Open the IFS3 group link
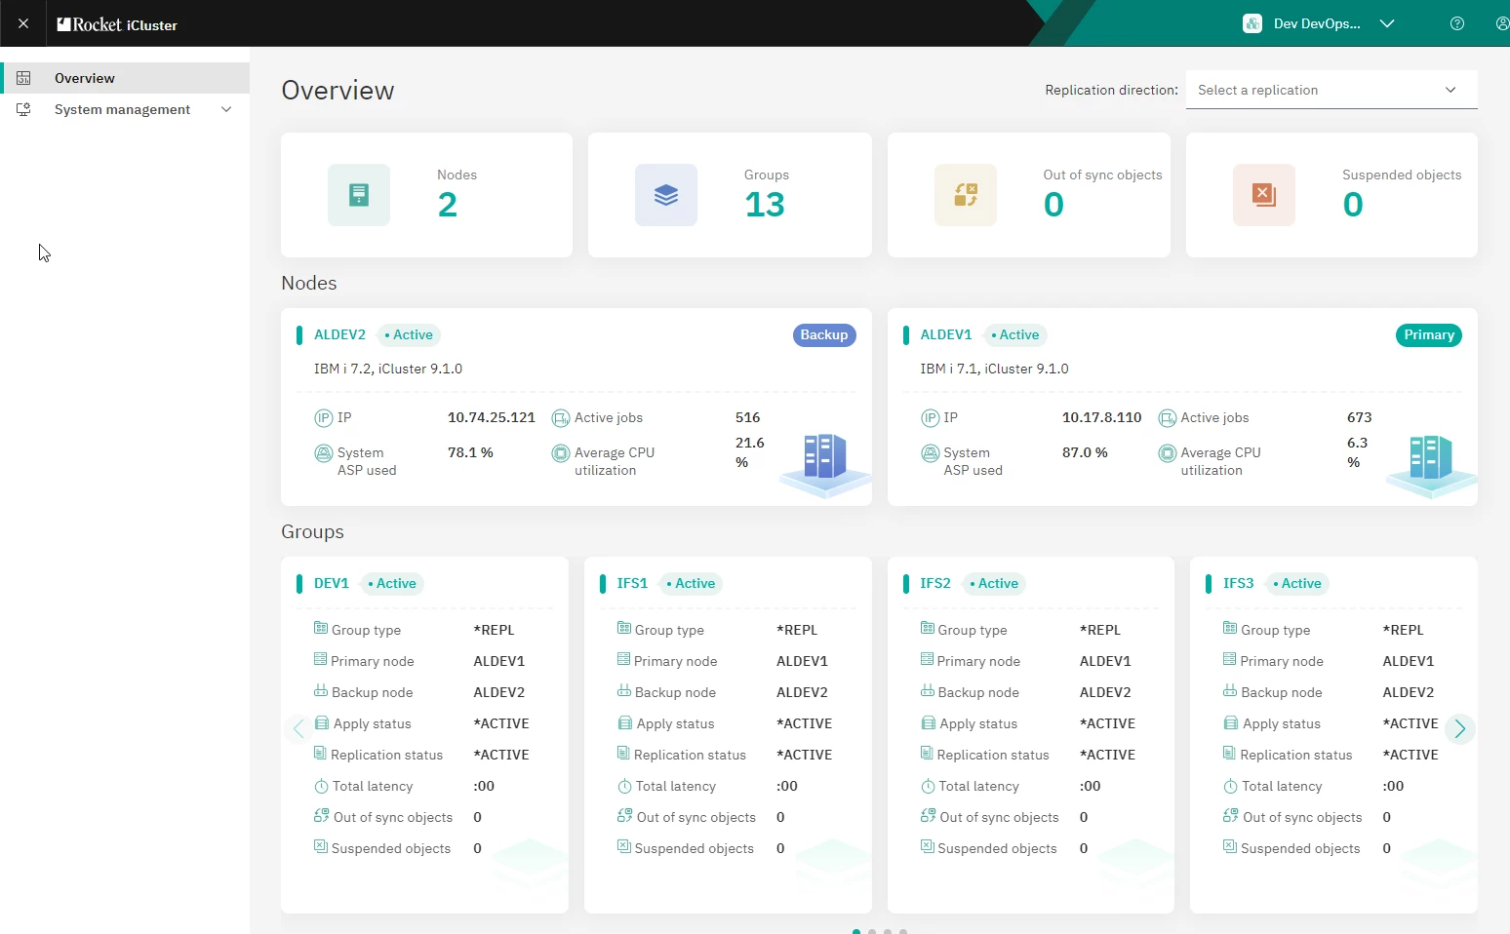 pos(1239,583)
